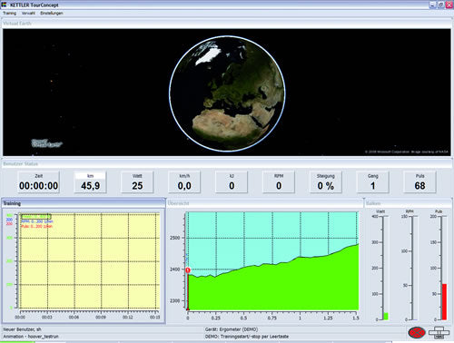This screenshot has height=343, width=454.
Task: Click the 'Gerät: Ergometer (DEMO)' status text
Action: 232,329
